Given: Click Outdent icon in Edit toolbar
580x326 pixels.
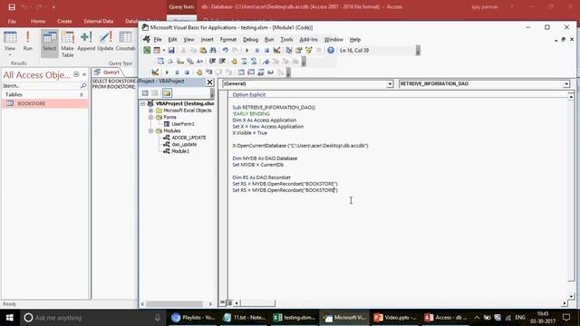Looking at the screenshot, I should click(x=222, y=62).
